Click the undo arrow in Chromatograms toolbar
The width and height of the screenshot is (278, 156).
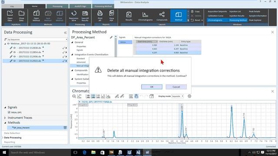141,96
